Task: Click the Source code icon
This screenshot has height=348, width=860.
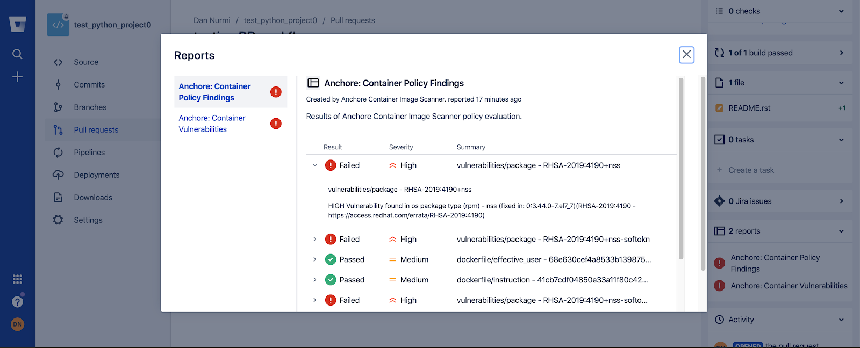Action: tap(58, 62)
